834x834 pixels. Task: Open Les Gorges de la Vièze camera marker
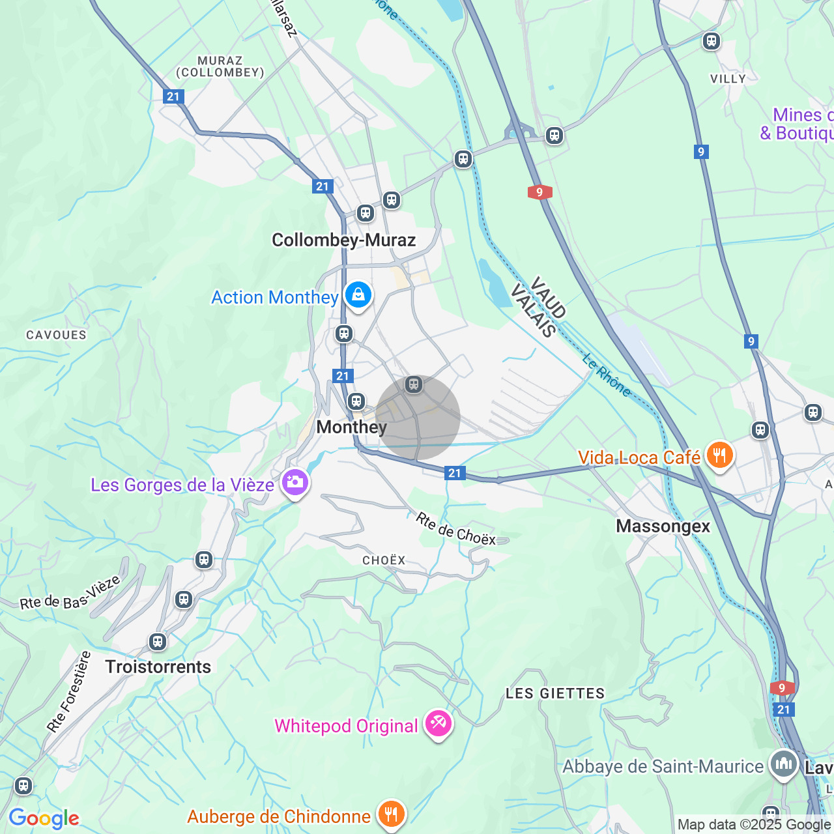295,483
